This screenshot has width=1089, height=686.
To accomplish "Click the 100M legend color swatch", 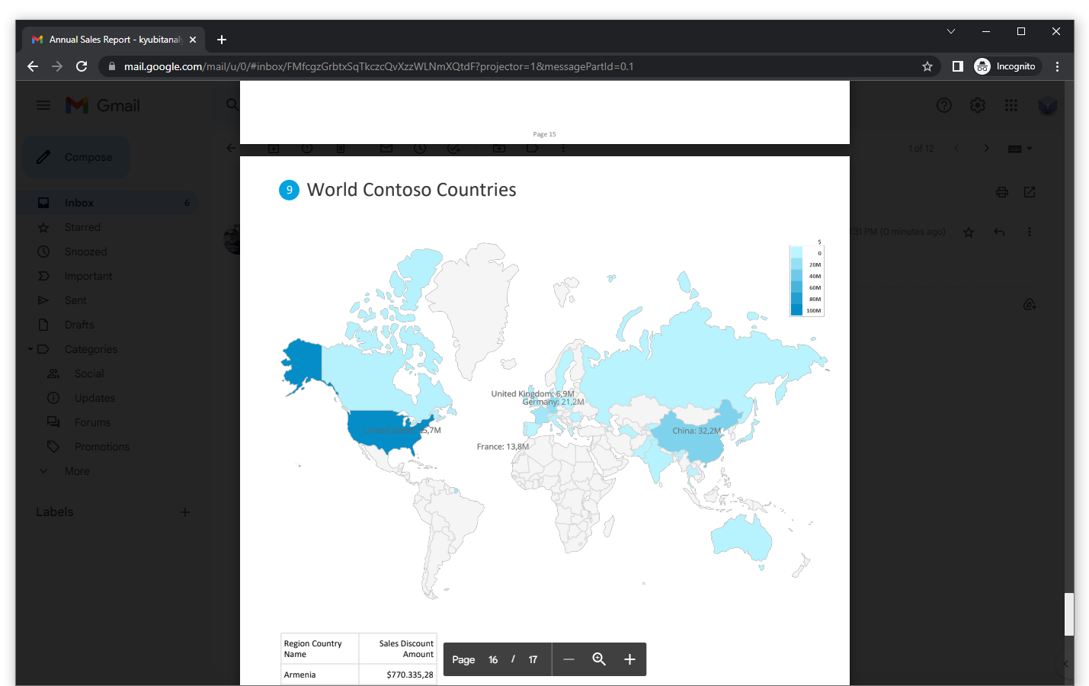I will [796, 310].
